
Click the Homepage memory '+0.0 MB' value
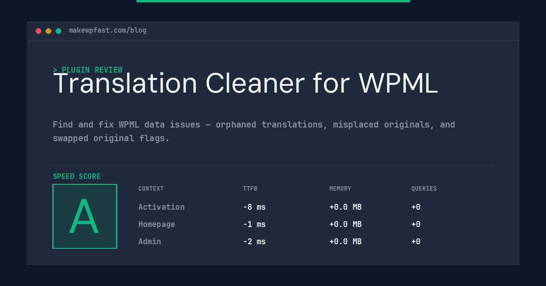click(x=345, y=224)
